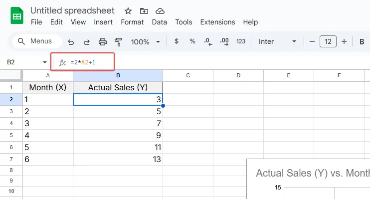Select cell B7 containing 13
This screenshot has width=370, height=199.
pos(118,159)
